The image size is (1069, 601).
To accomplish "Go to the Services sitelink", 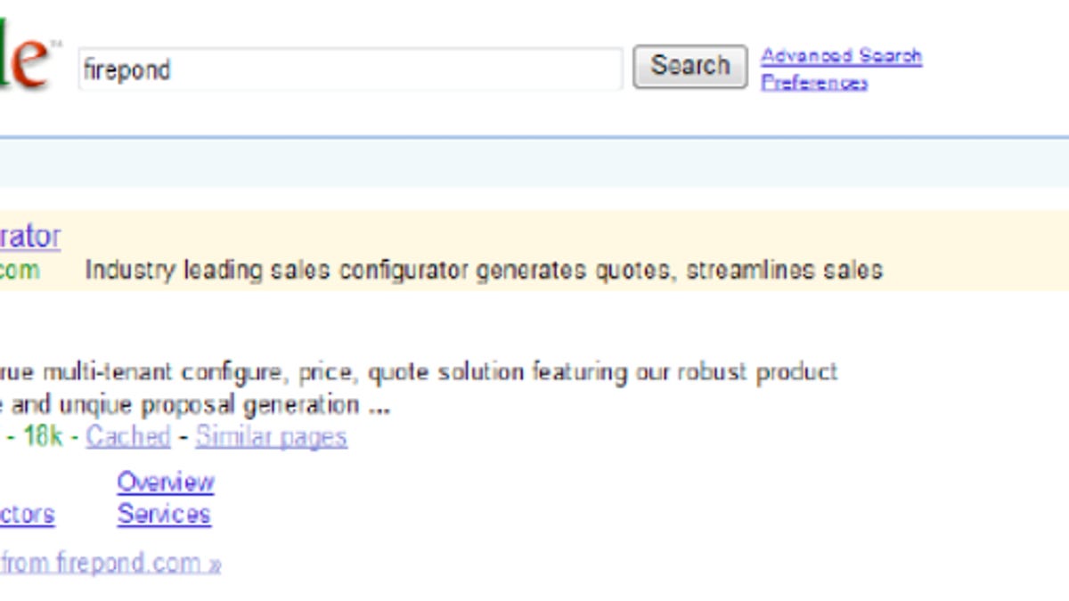I will coord(164,514).
